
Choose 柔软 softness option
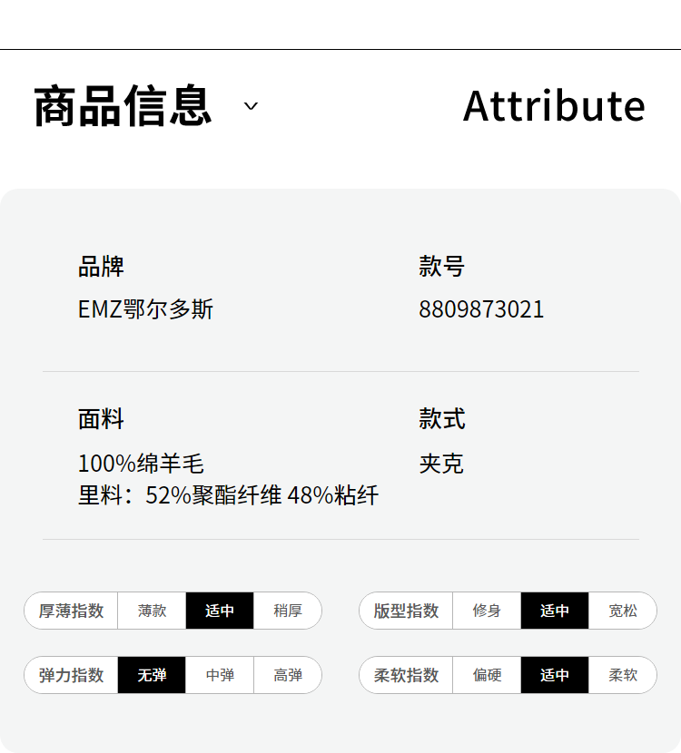click(x=622, y=675)
